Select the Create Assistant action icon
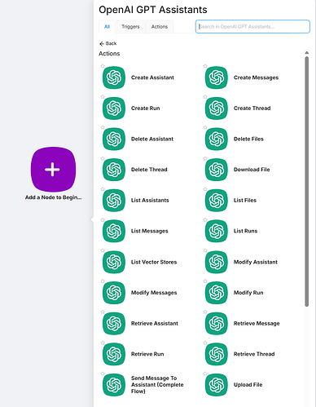Screen dimensions: 316x407 pyautogui.click(x=114, y=77)
